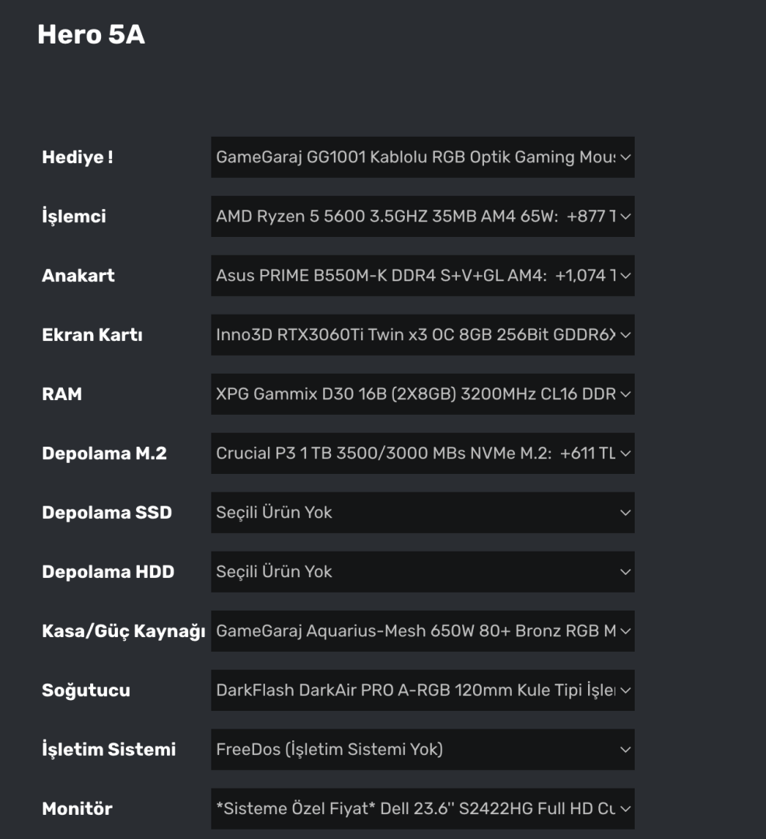Click the chevron arrow on the Anakart selector
766x839 pixels.
(x=625, y=275)
